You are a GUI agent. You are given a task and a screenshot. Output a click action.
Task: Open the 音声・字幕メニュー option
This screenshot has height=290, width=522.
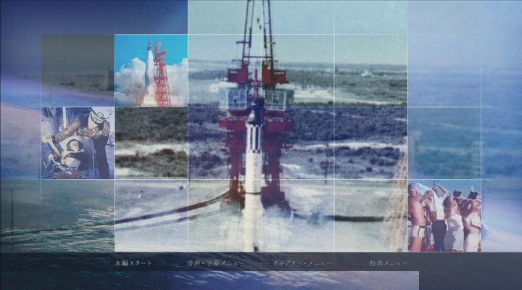[x=215, y=263]
